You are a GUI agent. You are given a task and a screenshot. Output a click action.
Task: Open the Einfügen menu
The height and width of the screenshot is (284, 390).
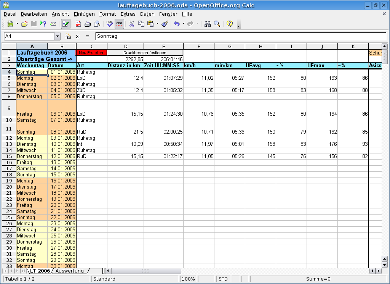point(84,14)
